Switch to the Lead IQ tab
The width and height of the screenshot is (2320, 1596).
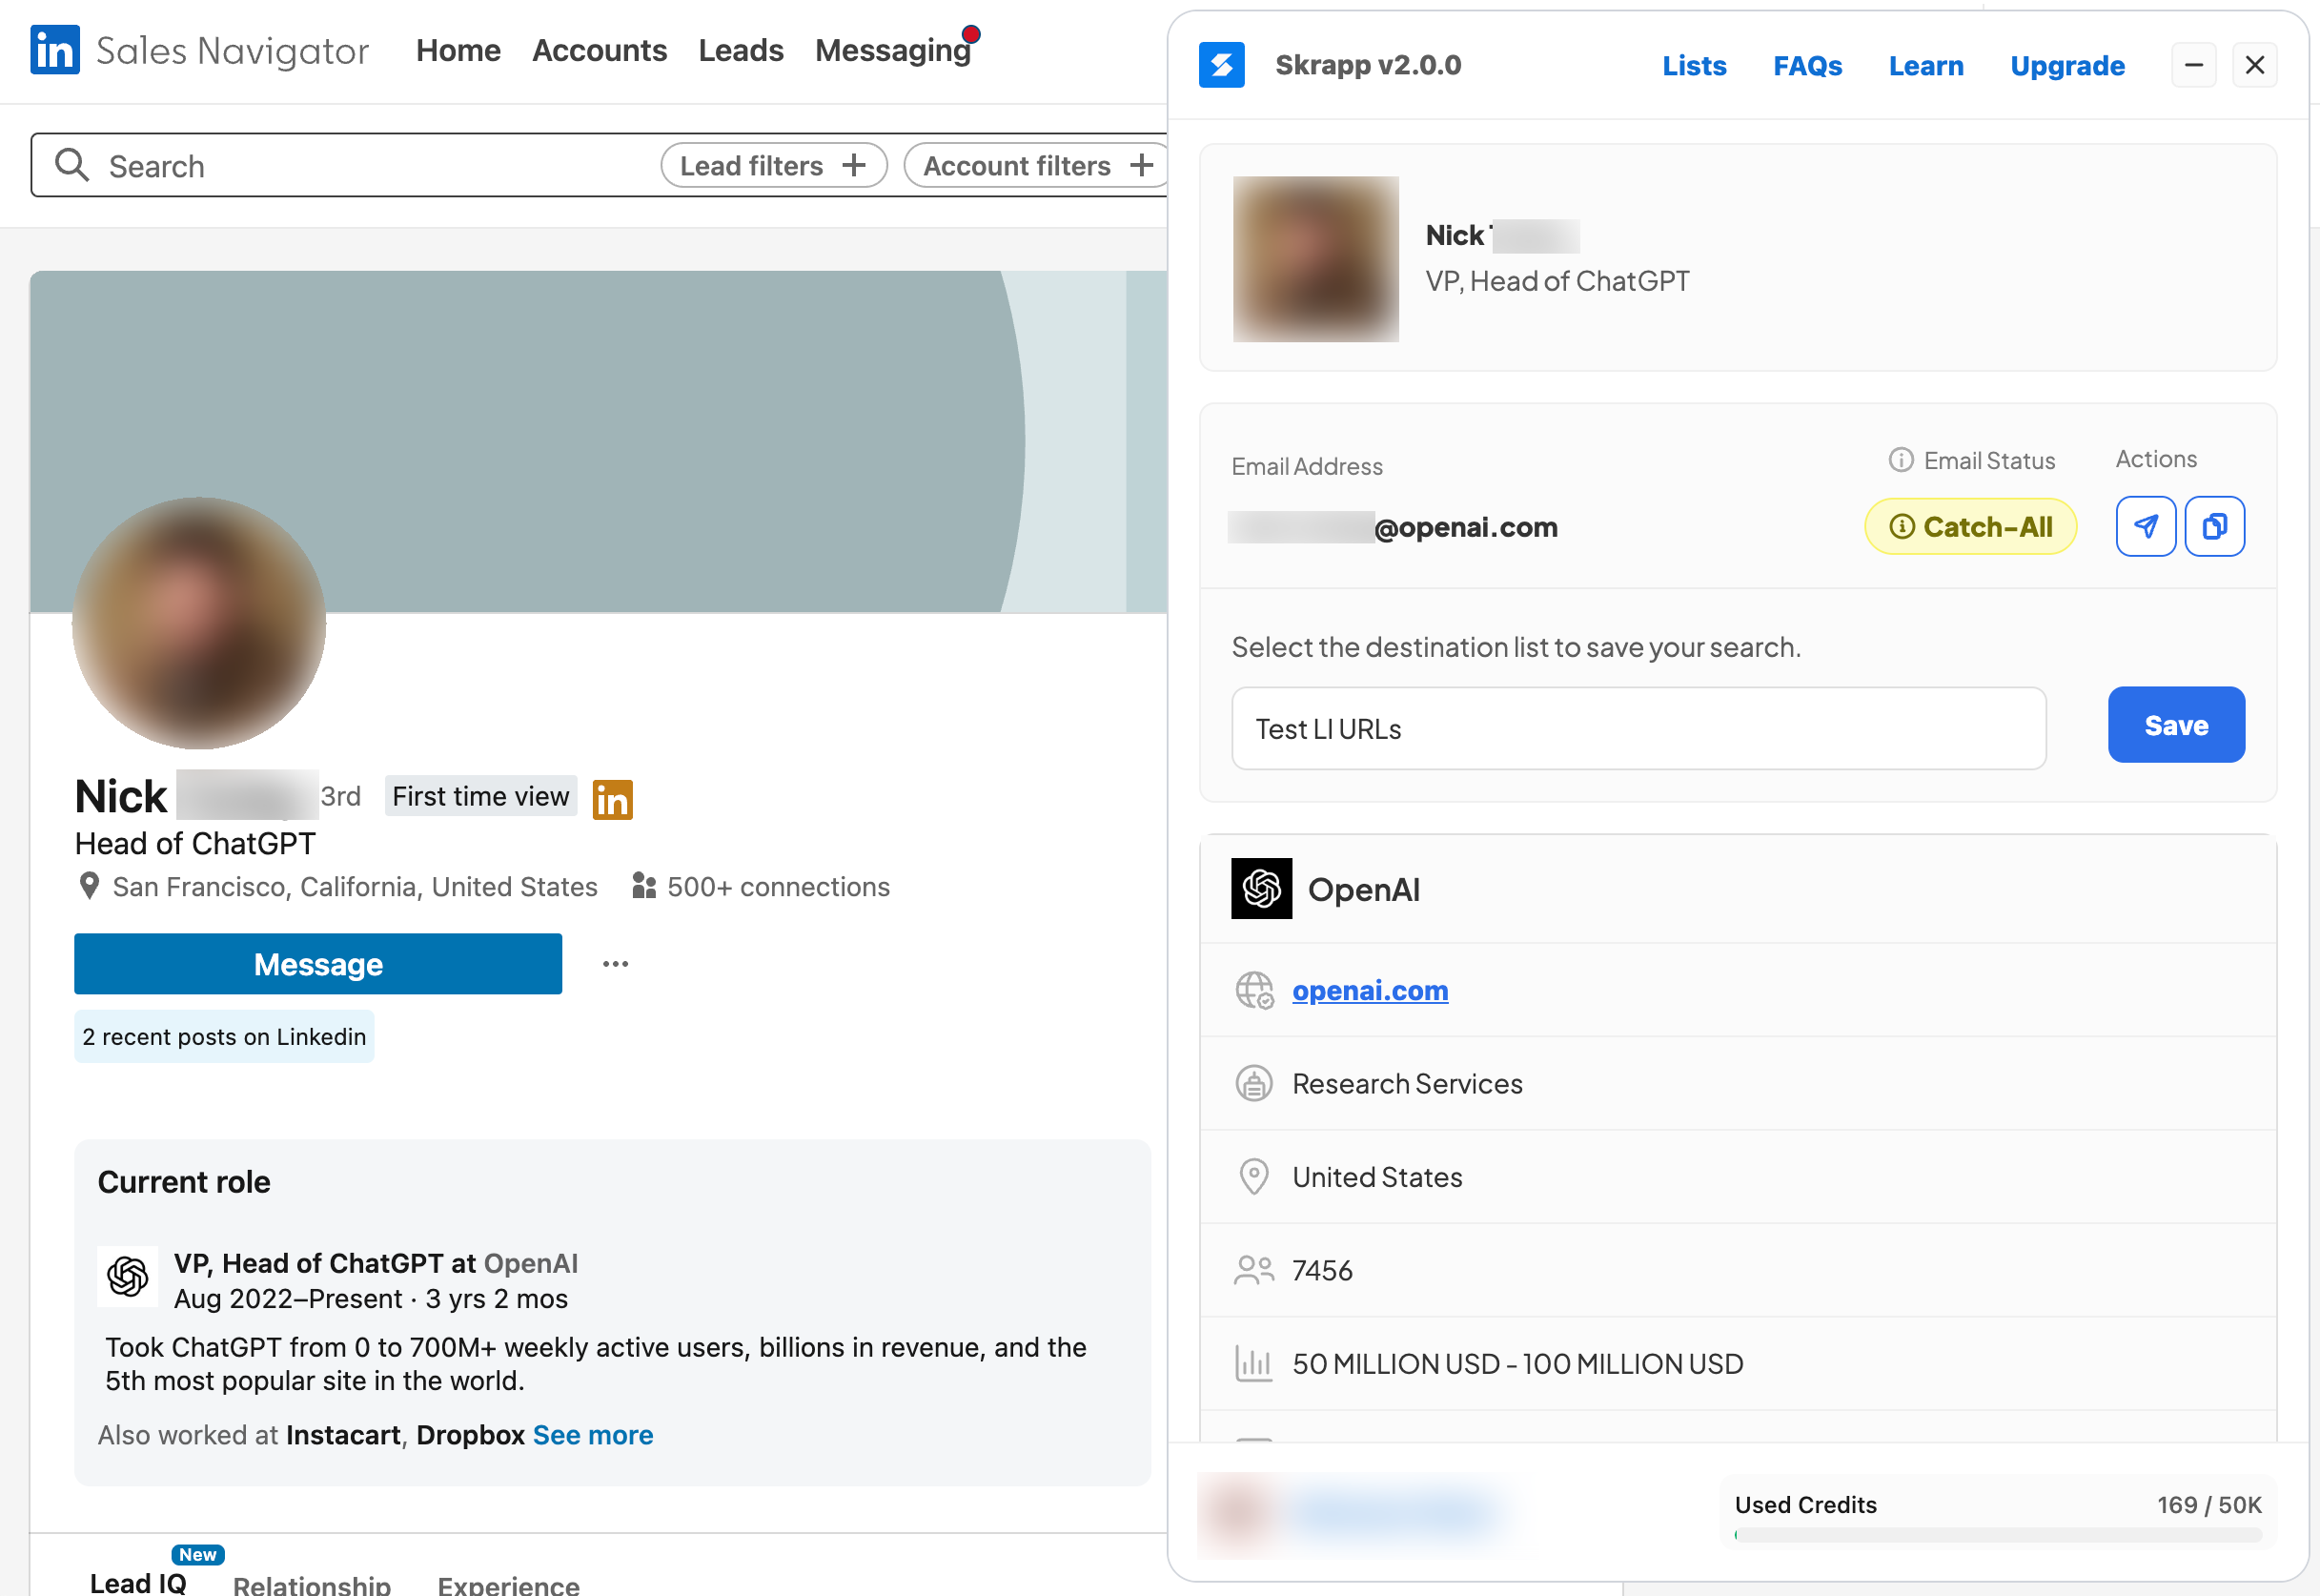[x=138, y=1582]
